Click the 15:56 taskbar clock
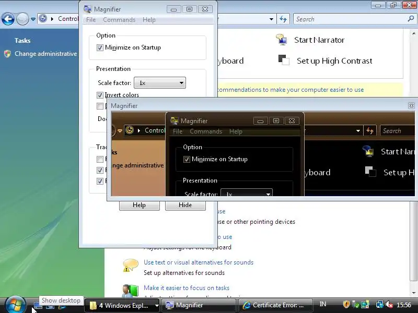Image resolution: width=418 pixels, height=313 pixels. (x=404, y=305)
